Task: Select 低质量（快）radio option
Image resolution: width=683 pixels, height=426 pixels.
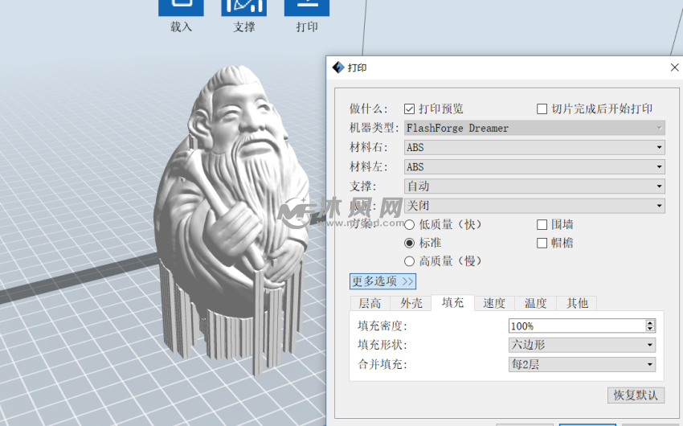Action: [410, 224]
